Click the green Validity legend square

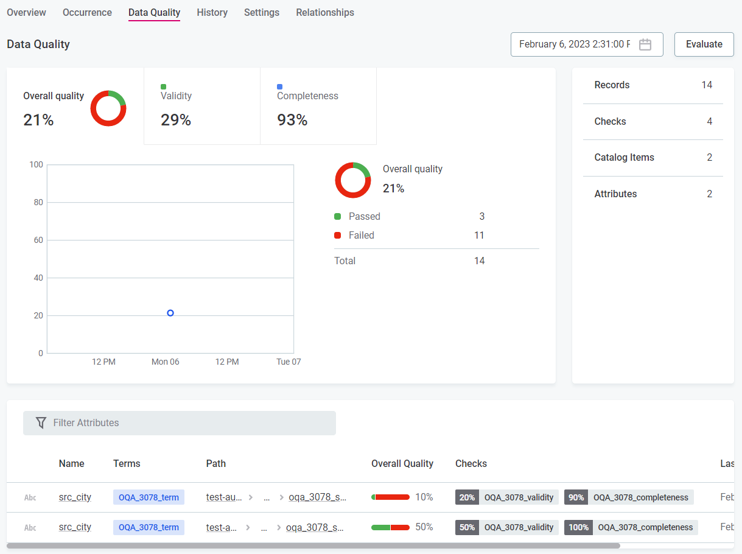[163, 86]
